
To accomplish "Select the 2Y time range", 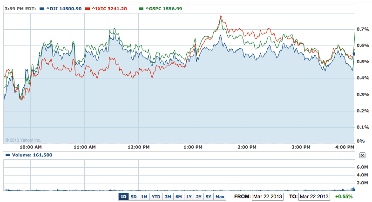I will pos(199,197).
